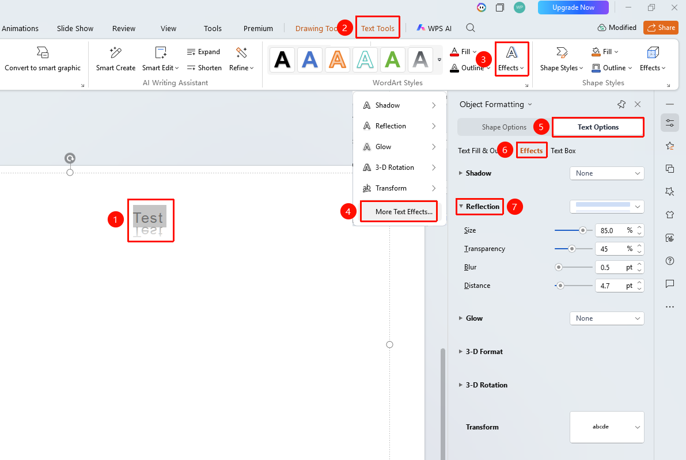Viewport: 686px width, 460px height.
Task: Open the Text Box sub-tab
Action: click(563, 151)
